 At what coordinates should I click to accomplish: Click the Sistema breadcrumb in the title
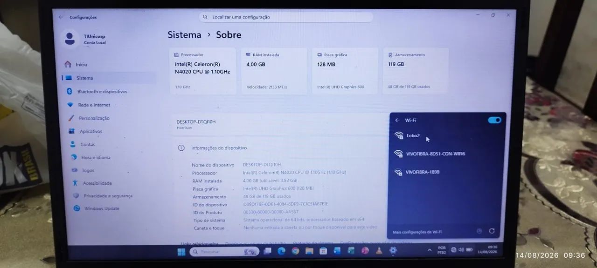coord(184,35)
